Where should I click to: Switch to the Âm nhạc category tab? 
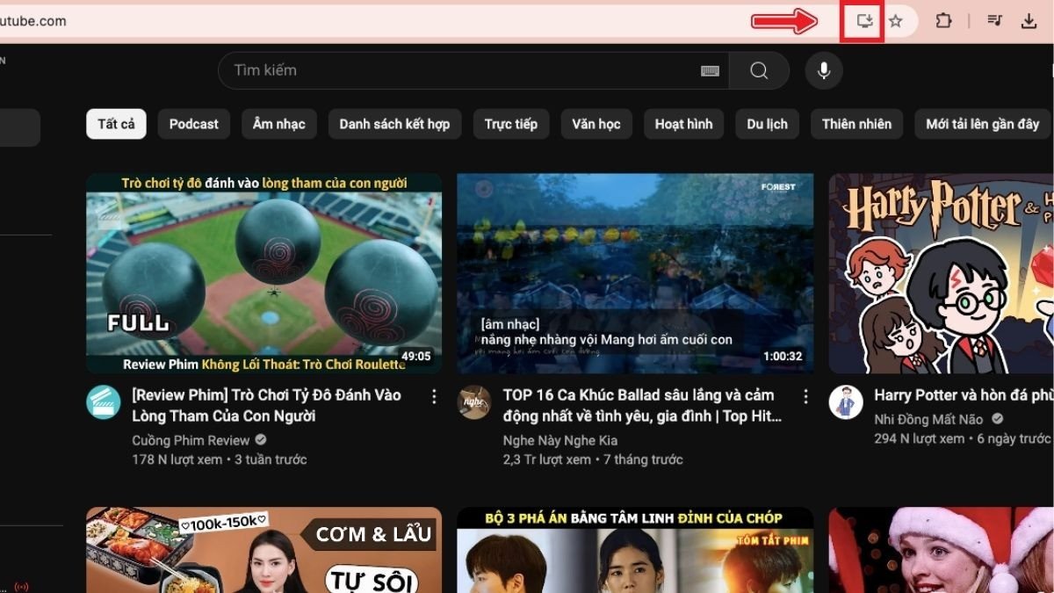tap(278, 124)
